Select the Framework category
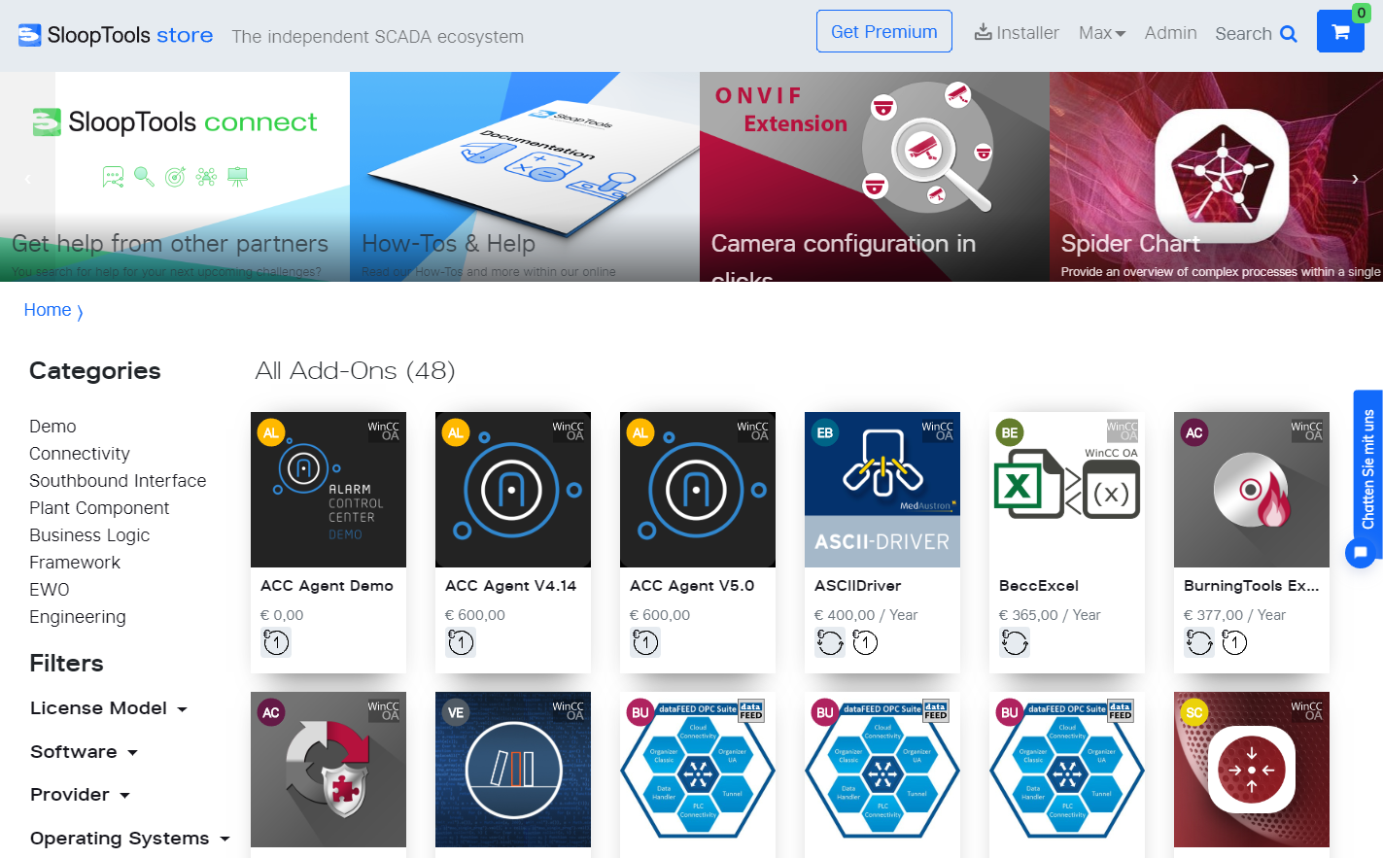Image resolution: width=1383 pixels, height=858 pixels. 75,563
